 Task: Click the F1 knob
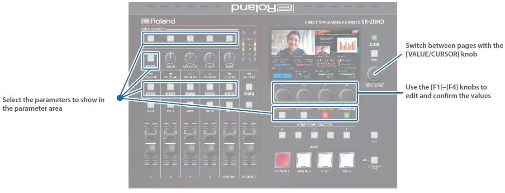(x=282, y=95)
